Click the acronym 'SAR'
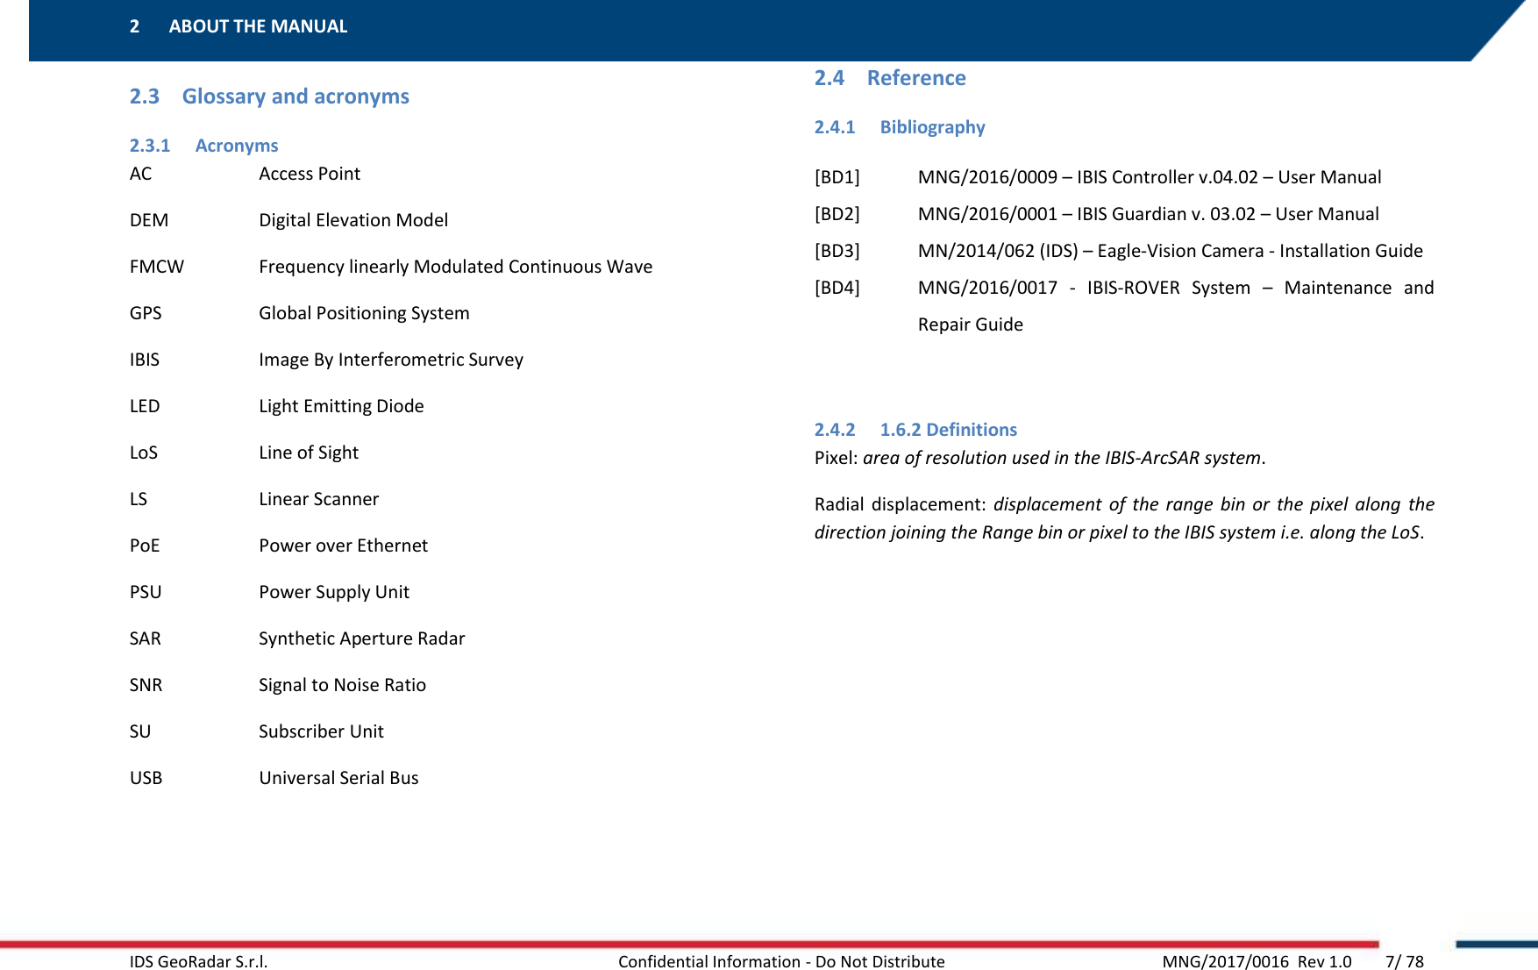This screenshot has width=1538, height=970. [146, 638]
